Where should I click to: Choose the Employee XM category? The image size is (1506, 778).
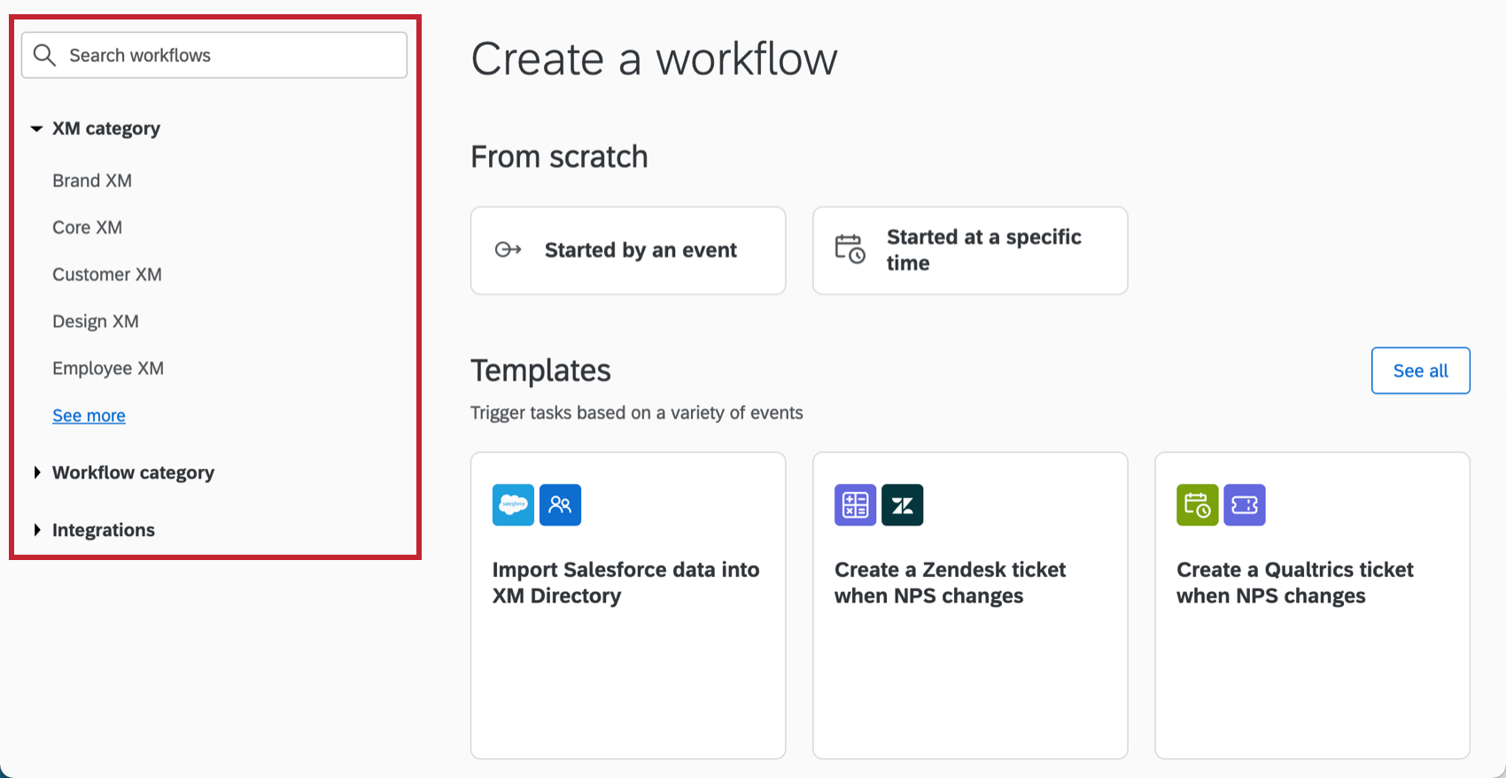coord(108,369)
